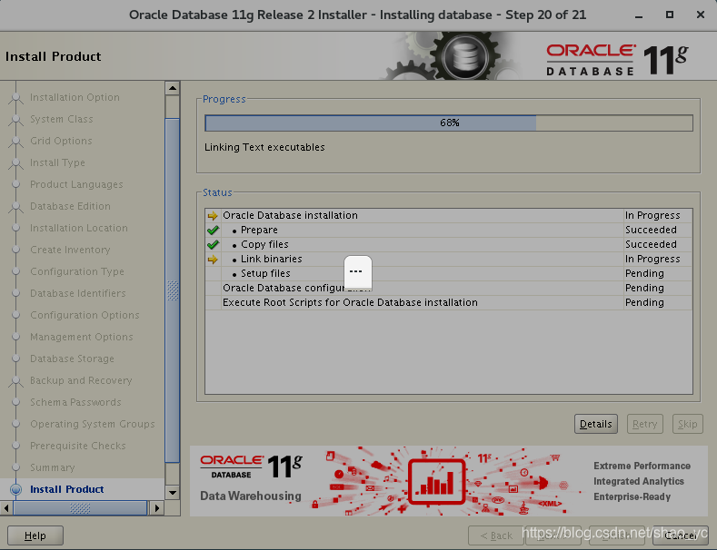
Task: Click the Succeeded status of Prepare
Action: click(x=652, y=230)
